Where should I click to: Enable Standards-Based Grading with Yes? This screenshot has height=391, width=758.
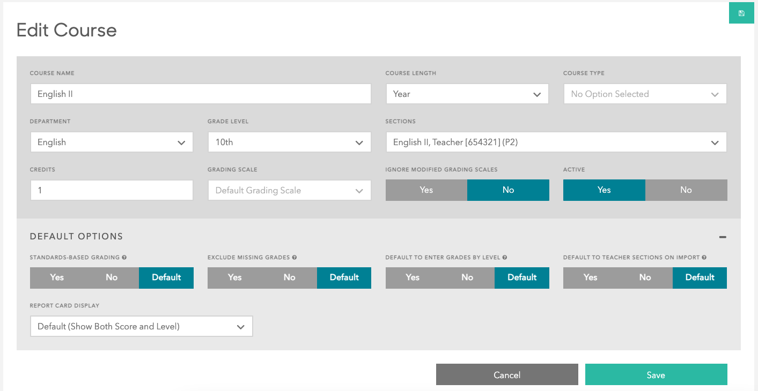(57, 277)
